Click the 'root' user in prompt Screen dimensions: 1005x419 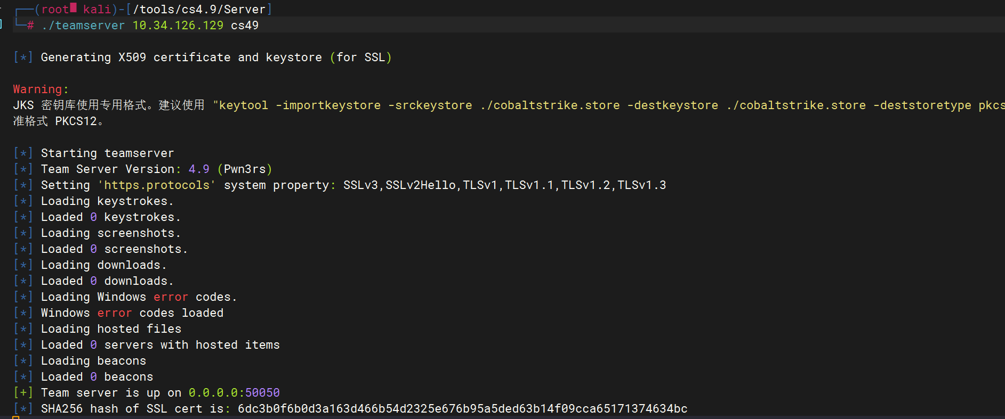pos(55,9)
